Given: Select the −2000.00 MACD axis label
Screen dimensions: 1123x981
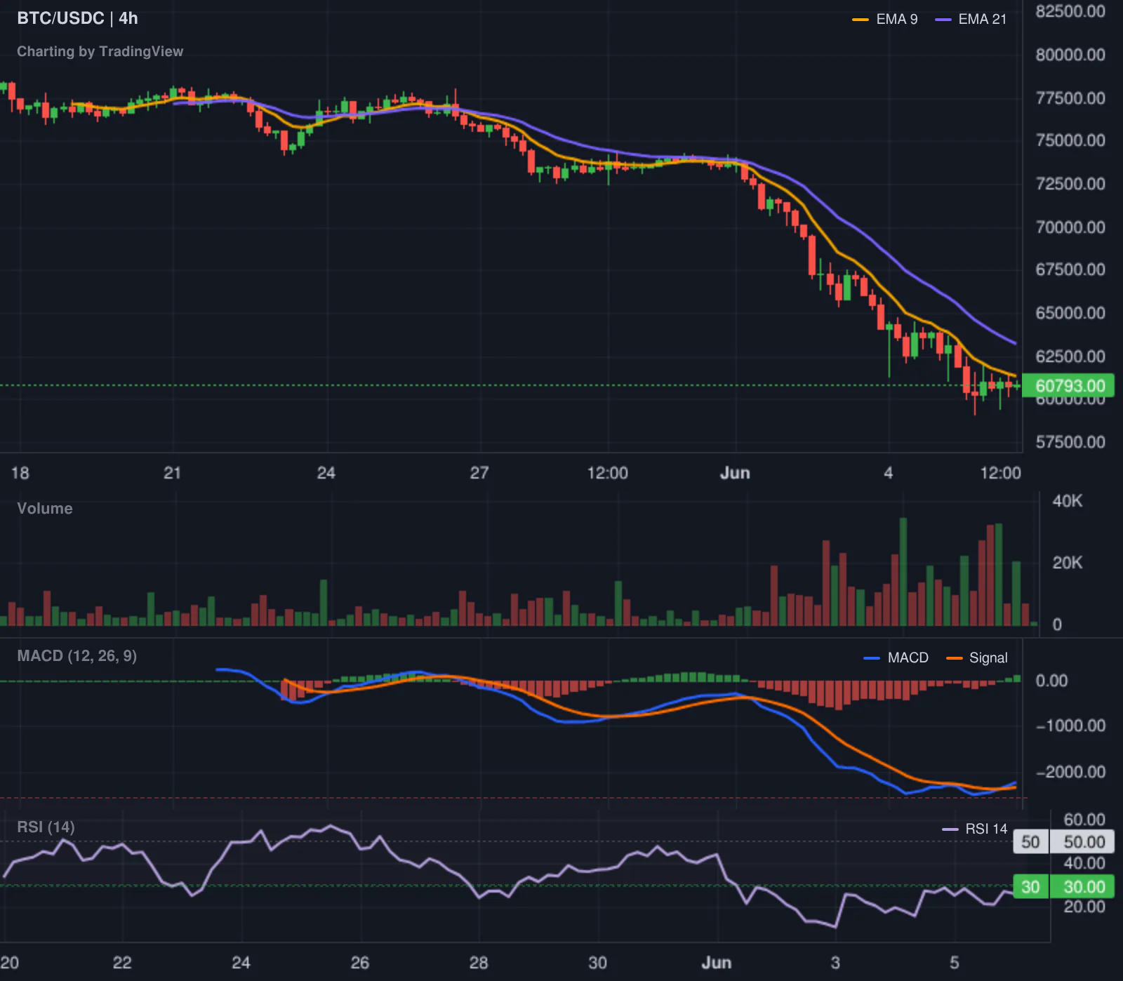Looking at the screenshot, I should (1070, 772).
